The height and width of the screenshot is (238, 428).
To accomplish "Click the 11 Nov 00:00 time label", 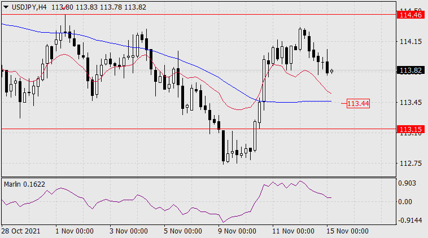I will 293,231.
